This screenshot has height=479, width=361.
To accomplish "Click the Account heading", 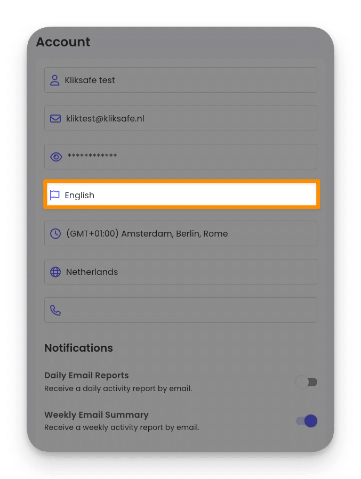I will [x=63, y=42].
